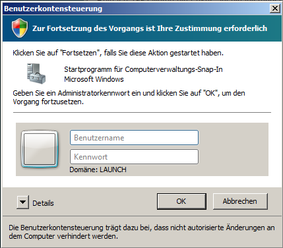This screenshot has height=248, width=283.
Task: Click the Domäne: LAUNCH label
Action: point(98,170)
